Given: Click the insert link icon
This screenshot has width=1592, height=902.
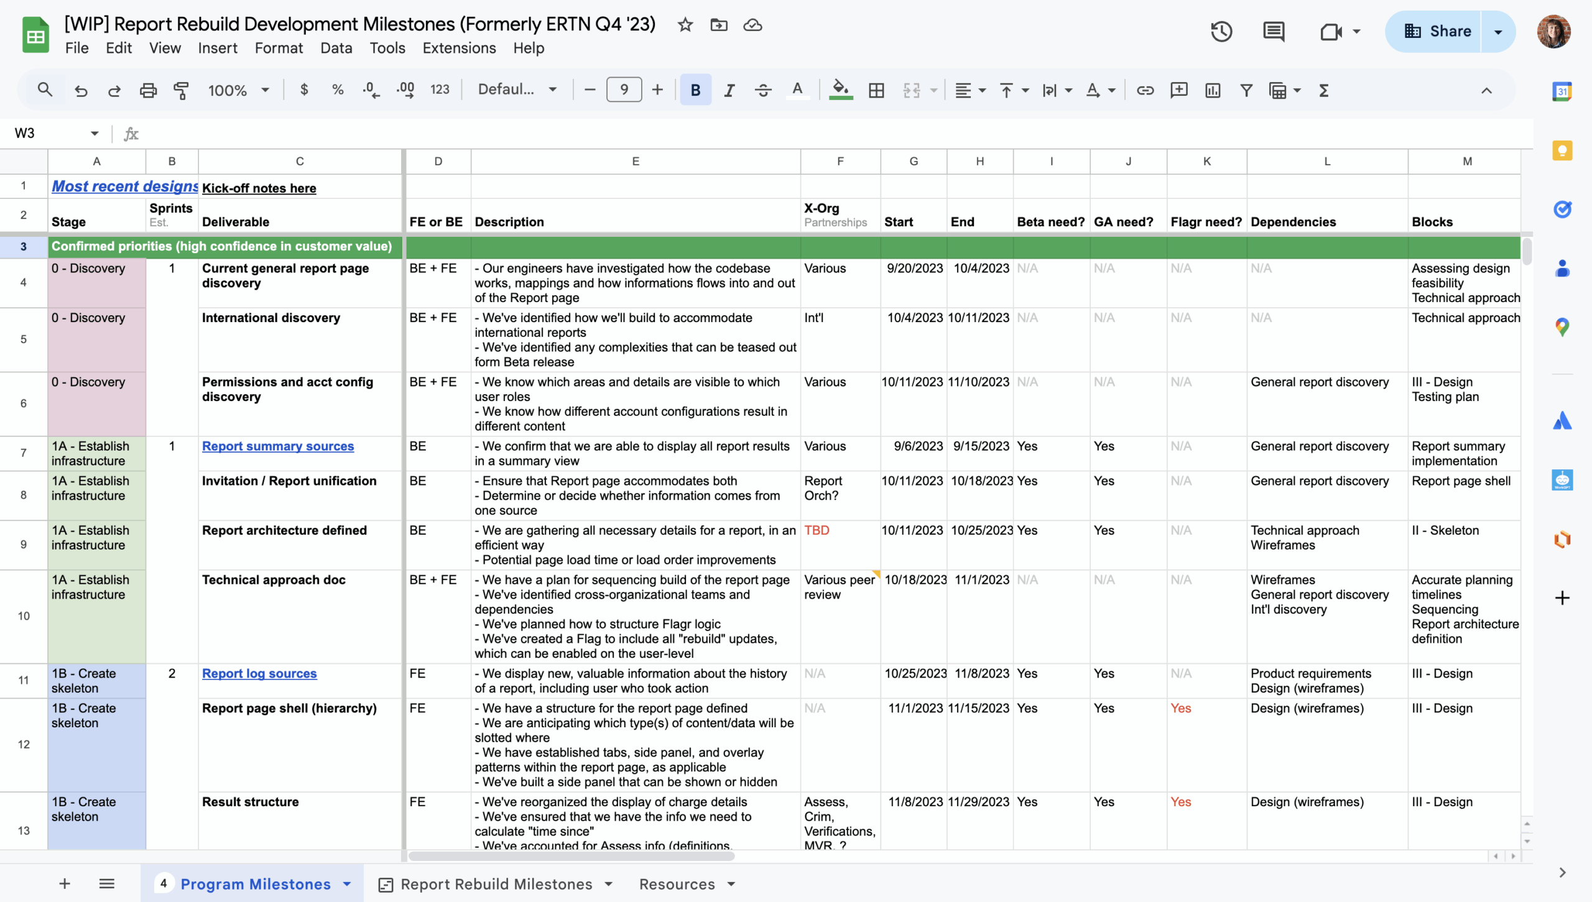Looking at the screenshot, I should point(1145,90).
